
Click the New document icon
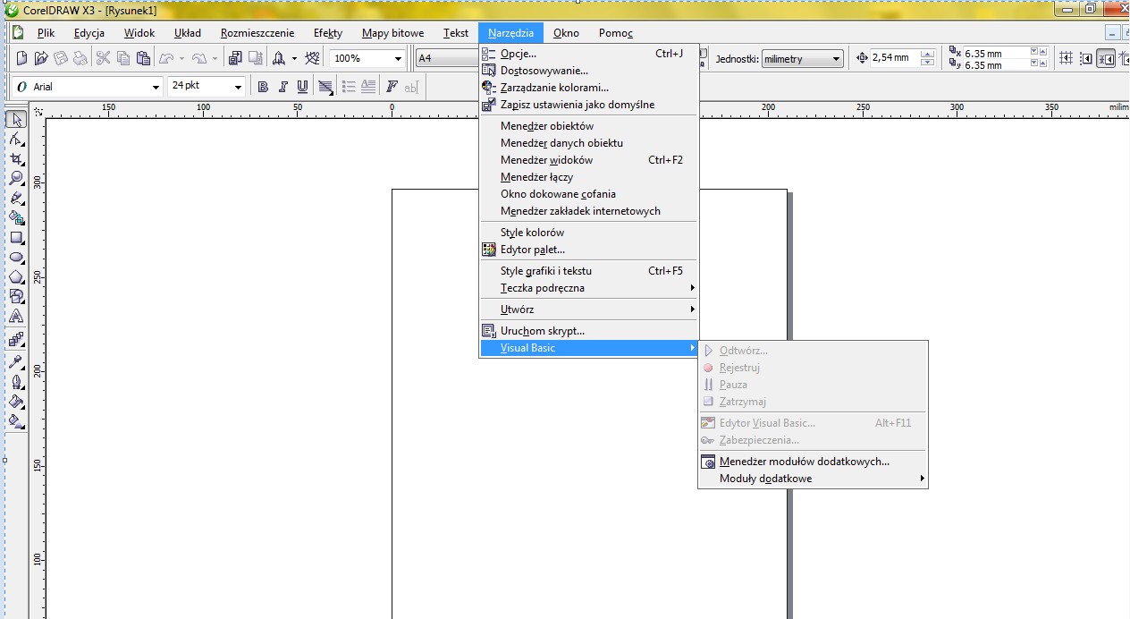22,58
